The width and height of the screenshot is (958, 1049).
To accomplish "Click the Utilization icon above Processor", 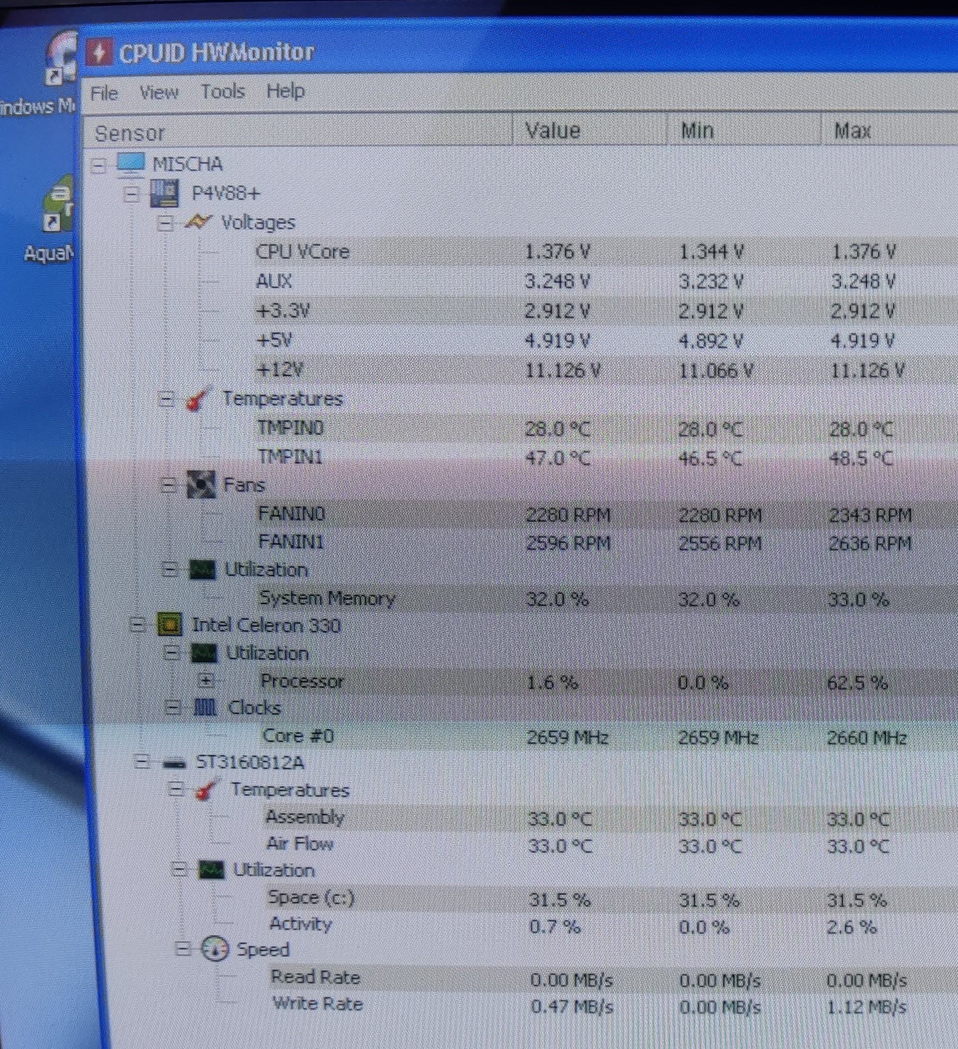I will [x=205, y=653].
